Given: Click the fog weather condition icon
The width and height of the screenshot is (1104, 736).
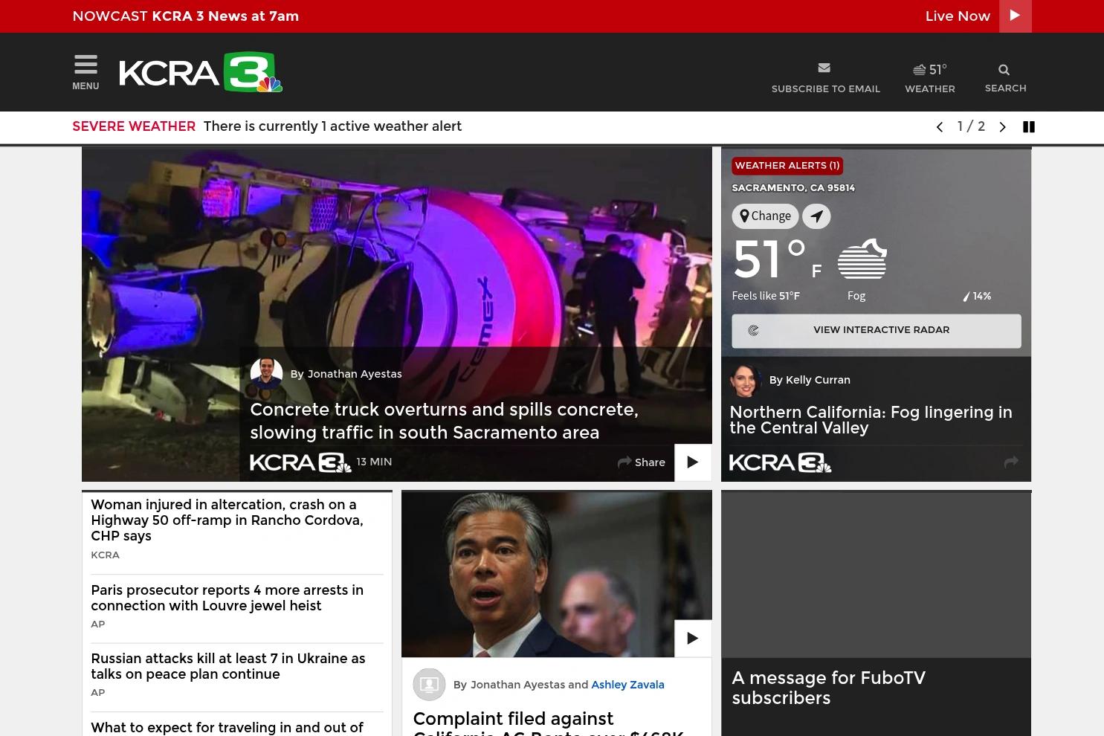Looking at the screenshot, I should (862, 259).
